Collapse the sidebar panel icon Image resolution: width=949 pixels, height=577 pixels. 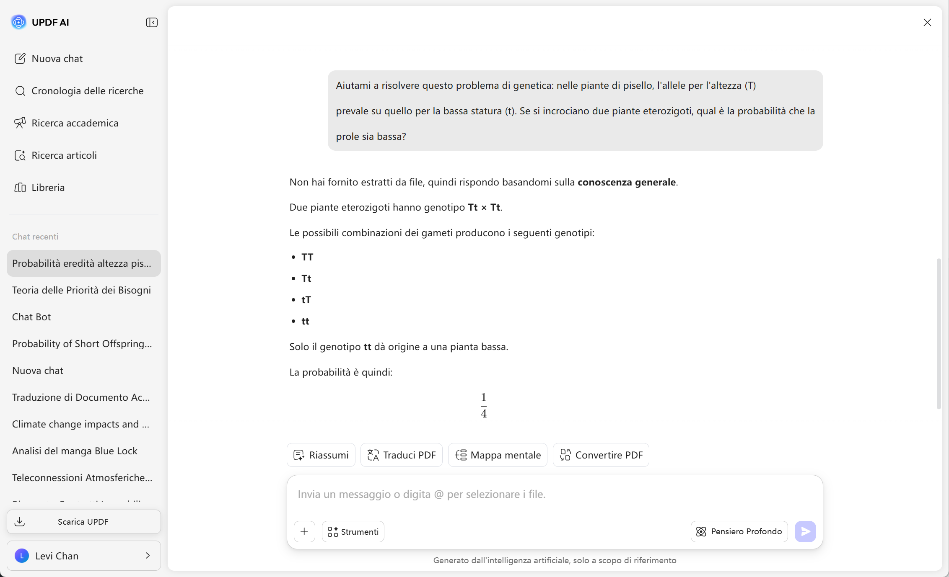click(x=151, y=23)
